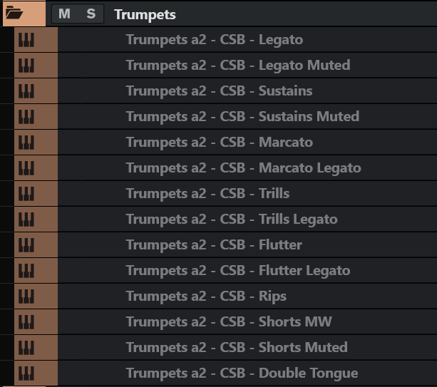
Task: Click the Marcato track instrument icon
Action: click(x=26, y=143)
